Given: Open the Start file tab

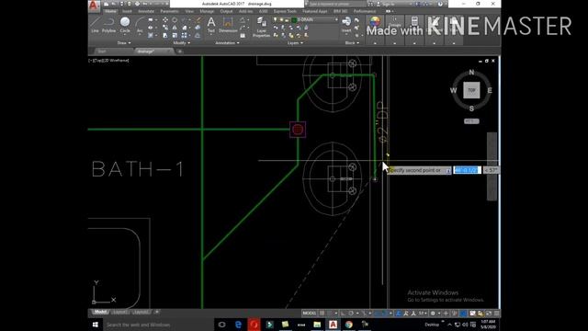Looking at the screenshot, I should click(x=102, y=51).
